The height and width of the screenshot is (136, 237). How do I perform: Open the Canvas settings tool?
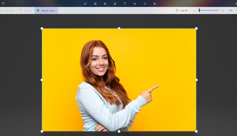pyautogui.click(x=145, y=4)
